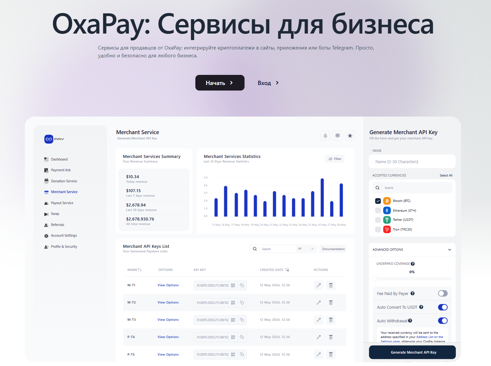Edit the P-T5 key with pencil icon
This screenshot has width=491, height=366.
tap(319, 354)
